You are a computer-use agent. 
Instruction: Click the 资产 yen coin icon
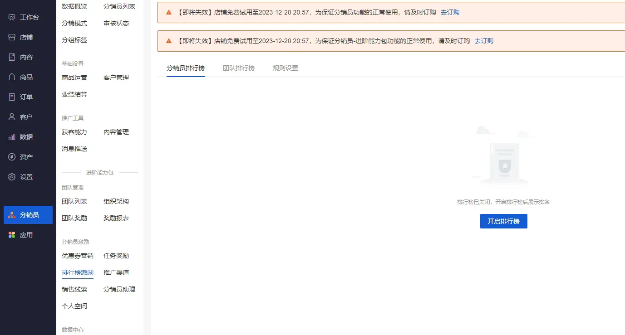[x=12, y=157]
